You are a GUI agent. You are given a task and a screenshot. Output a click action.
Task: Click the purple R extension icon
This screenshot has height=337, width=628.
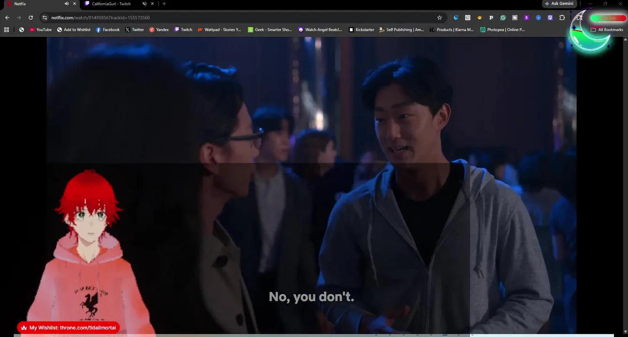pyautogui.click(x=526, y=18)
